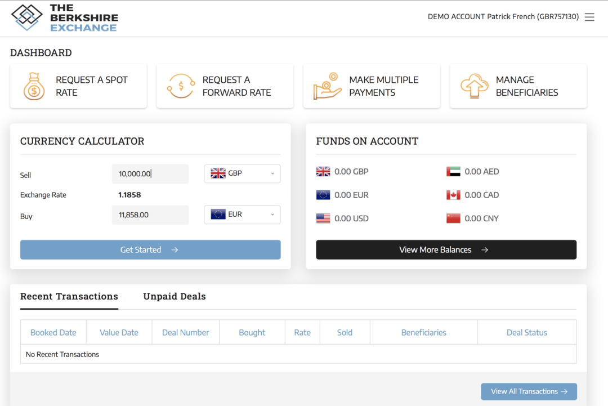Viewport: 608px width, 406px height.
Task: Switch to the Recent Transactions tab
Action: pos(69,296)
